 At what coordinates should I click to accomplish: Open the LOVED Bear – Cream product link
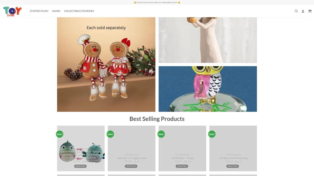pyautogui.click(x=182, y=158)
